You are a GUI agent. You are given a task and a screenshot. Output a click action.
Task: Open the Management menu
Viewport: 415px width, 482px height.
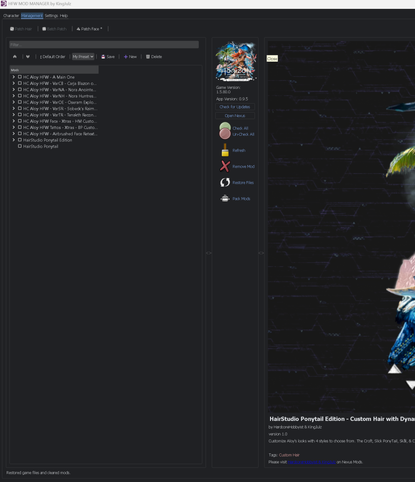pyautogui.click(x=32, y=16)
